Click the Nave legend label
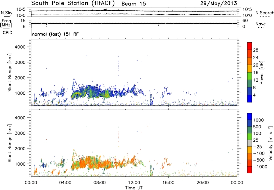The width and height of the screenshot is (274, 190). (x=261, y=24)
